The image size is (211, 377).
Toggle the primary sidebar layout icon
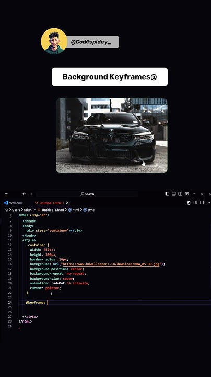[x=167, y=194]
